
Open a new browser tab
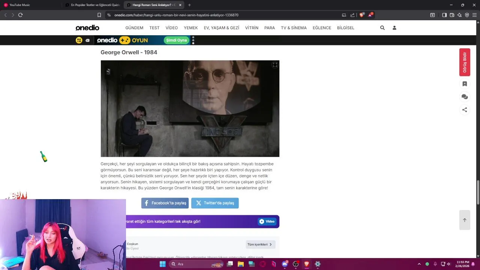pyautogui.click(x=189, y=5)
